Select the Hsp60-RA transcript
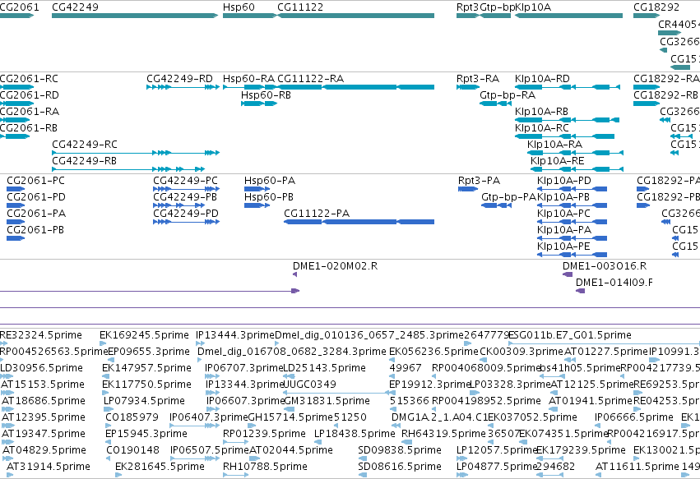The width and height of the screenshot is (700, 479). [250, 87]
